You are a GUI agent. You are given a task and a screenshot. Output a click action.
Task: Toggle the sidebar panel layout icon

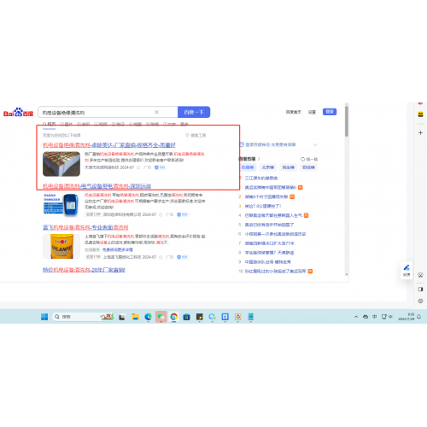coord(420,290)
